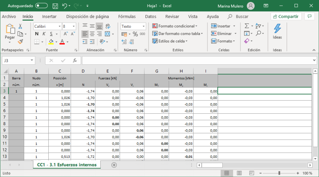Toggle wrap text
319x177 pixels.
coord(108,26)
